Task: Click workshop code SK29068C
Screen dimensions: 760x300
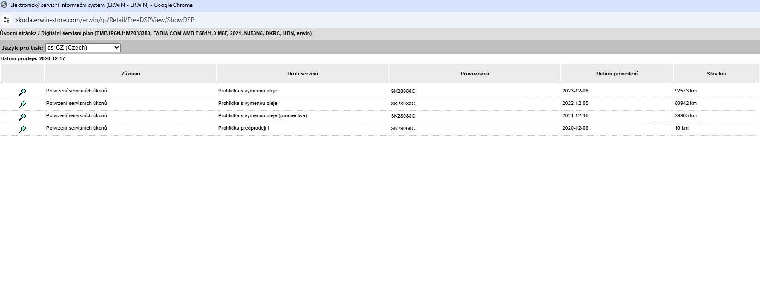Action: coord(403,128)
